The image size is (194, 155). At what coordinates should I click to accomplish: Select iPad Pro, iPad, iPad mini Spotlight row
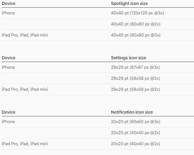click(x=25, y=35)
